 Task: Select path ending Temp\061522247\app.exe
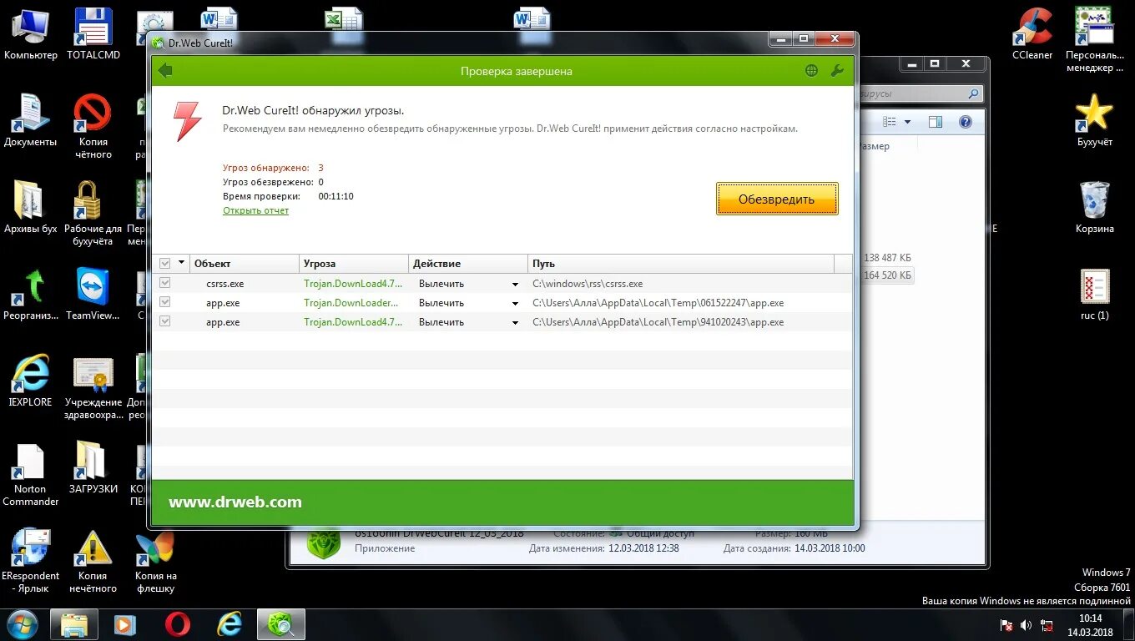658,303
